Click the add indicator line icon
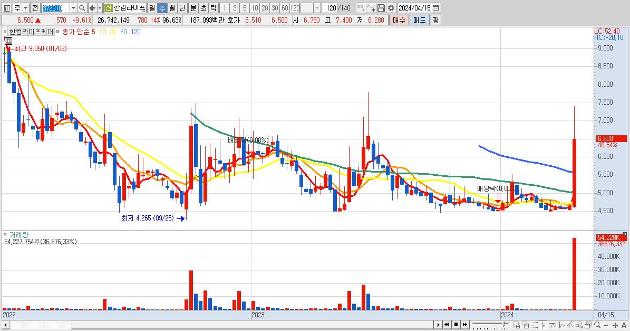 coord(371,8)
